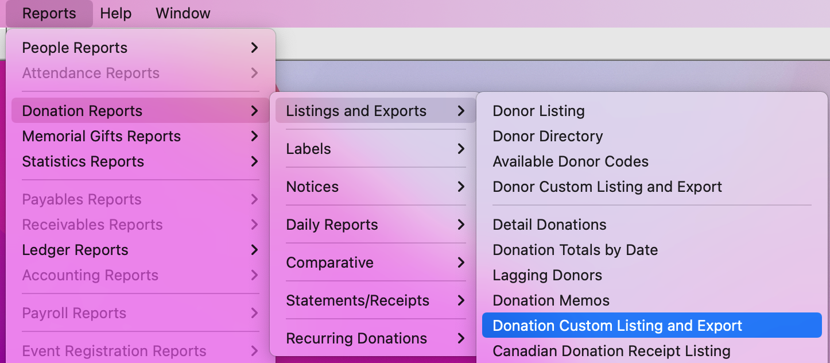Select Lagging Donors report
This screenshot has height=363, width=830.
(547, 275)
